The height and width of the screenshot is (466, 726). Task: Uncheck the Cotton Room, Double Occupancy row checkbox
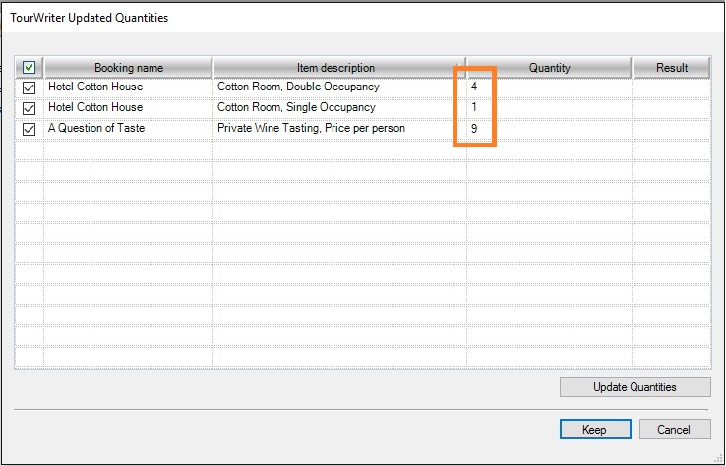pos(30,87)
